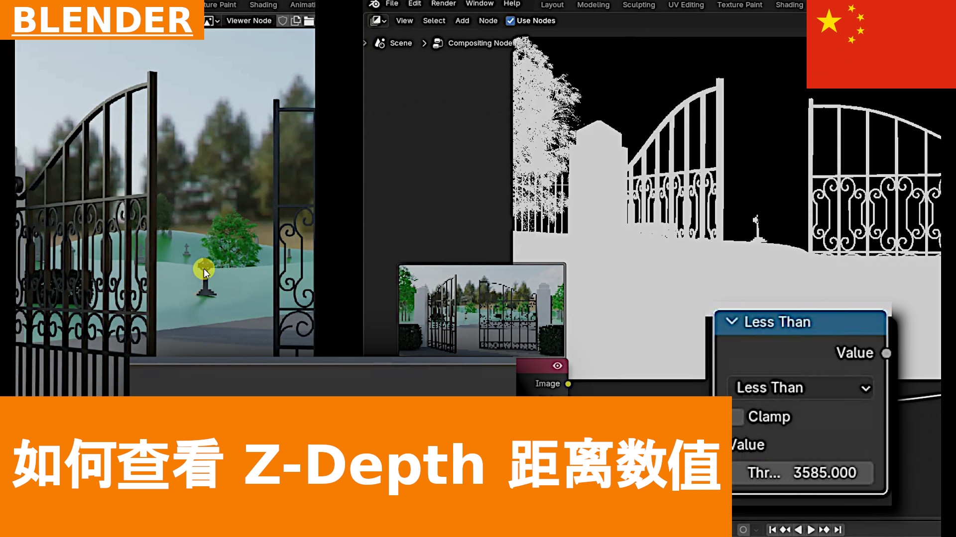Click the Less Than node Value output socket

tap(886, 353)
